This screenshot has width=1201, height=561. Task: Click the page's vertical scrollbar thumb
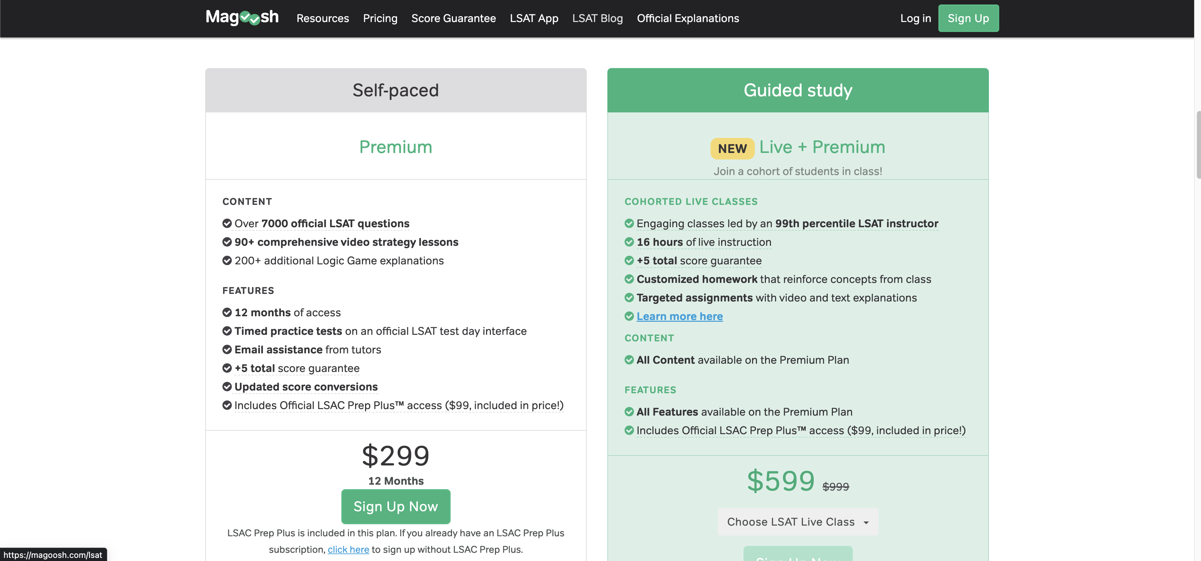(x=1198, y=145)
